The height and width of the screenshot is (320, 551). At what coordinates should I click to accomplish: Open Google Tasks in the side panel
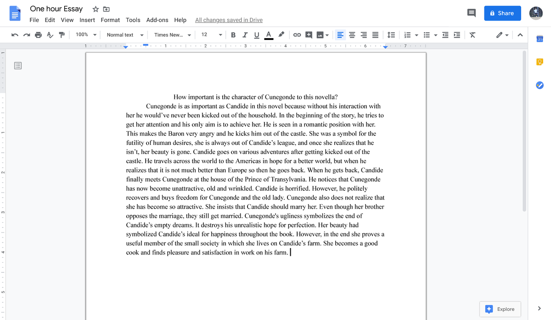(x=540, y=85)
